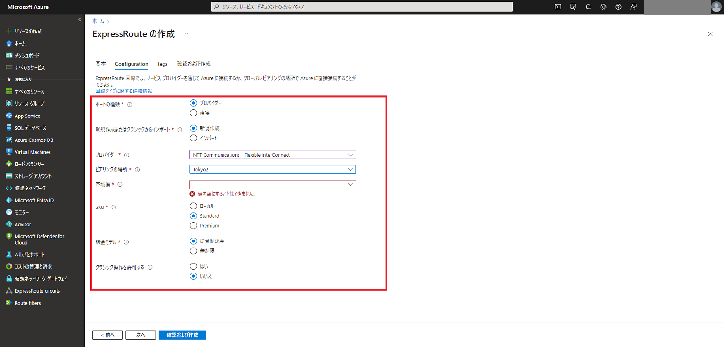Open the ピアリングの場所 dropdown showing Tokyo2

coord(273,169)
